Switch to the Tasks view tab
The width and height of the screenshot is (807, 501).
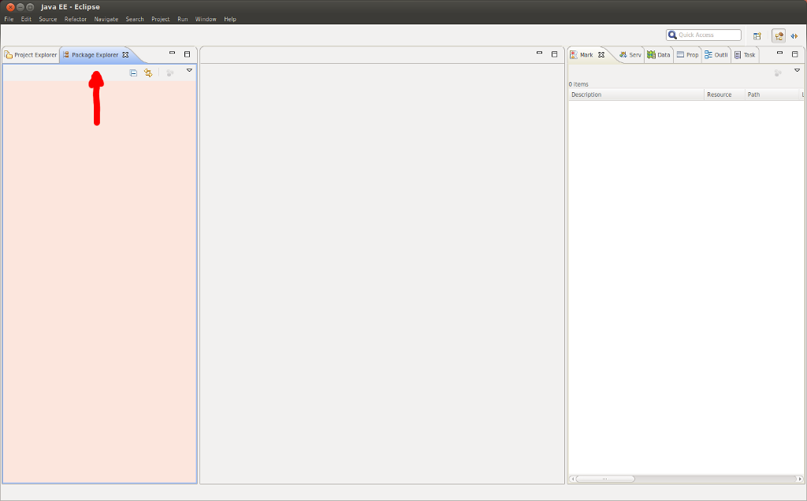coord(745,55)
